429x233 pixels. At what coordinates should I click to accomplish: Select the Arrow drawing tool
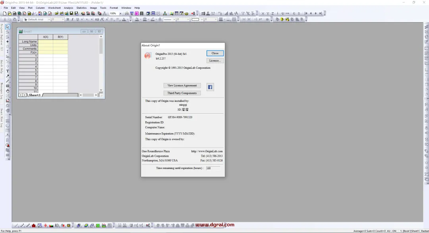(x=8, y=76)
